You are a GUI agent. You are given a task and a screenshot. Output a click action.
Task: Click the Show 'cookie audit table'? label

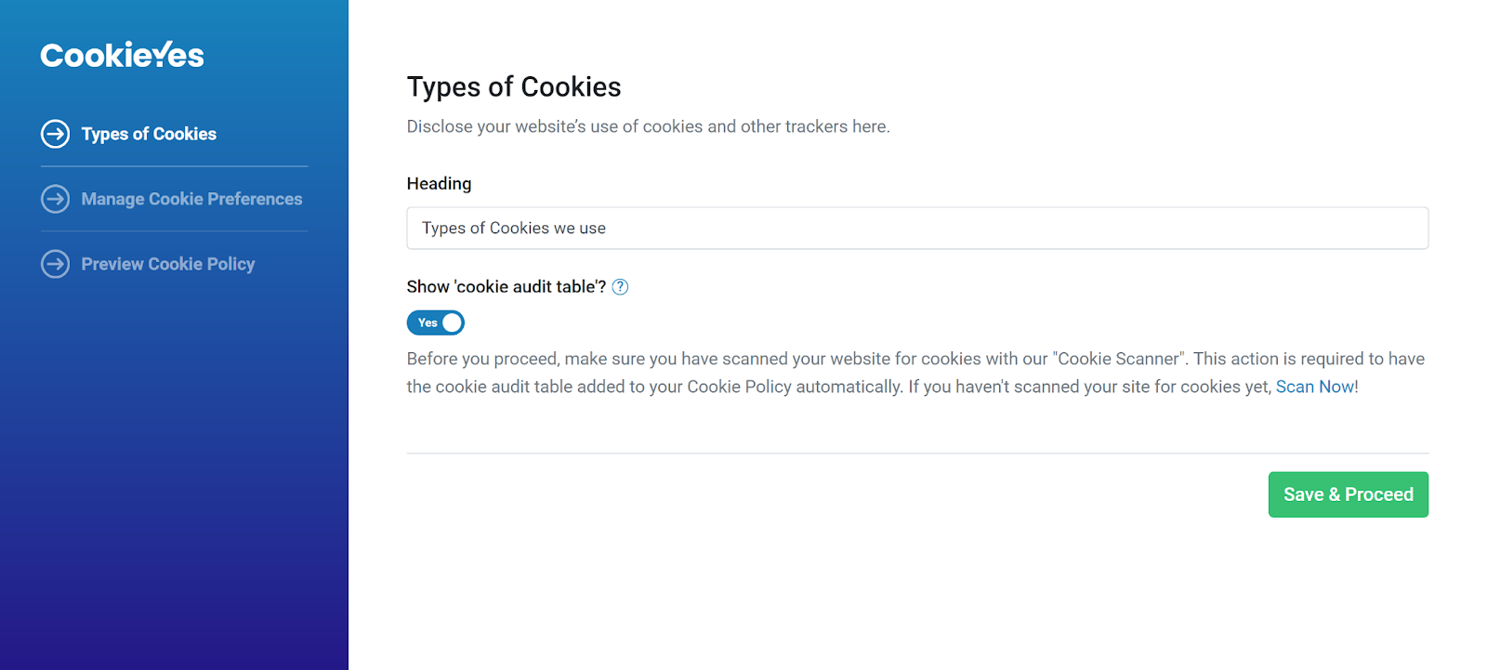click(506, 287)
